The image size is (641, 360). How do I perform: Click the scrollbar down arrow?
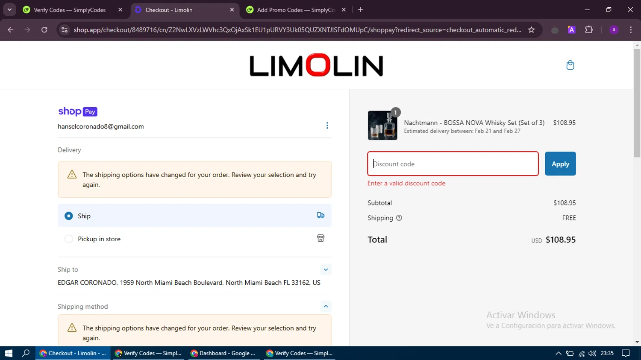point(637,342)
